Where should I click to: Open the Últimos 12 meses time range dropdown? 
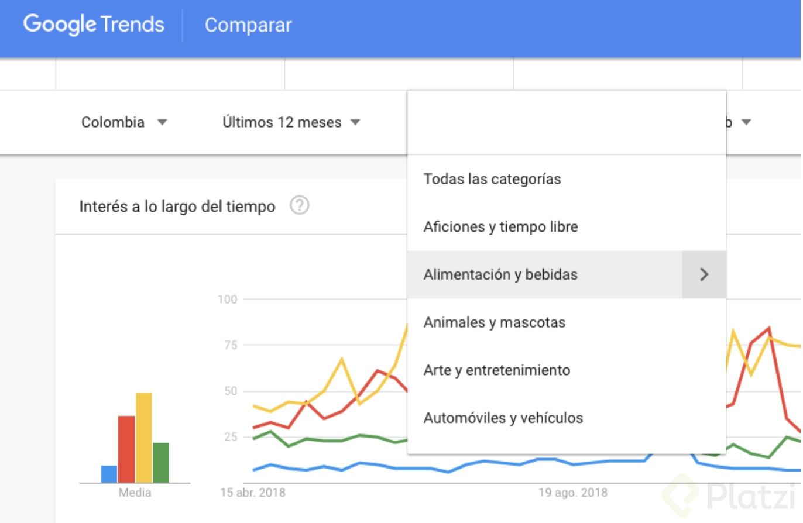(291, 122)
